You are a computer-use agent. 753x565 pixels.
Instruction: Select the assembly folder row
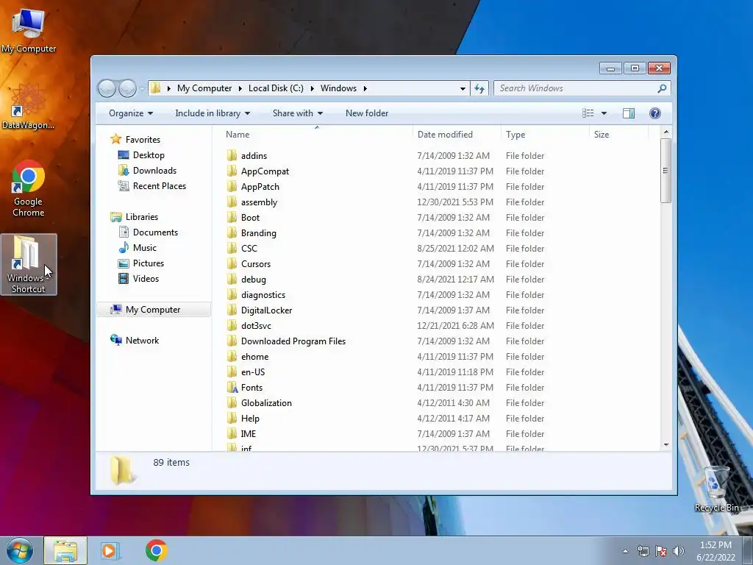coord(437,202)
